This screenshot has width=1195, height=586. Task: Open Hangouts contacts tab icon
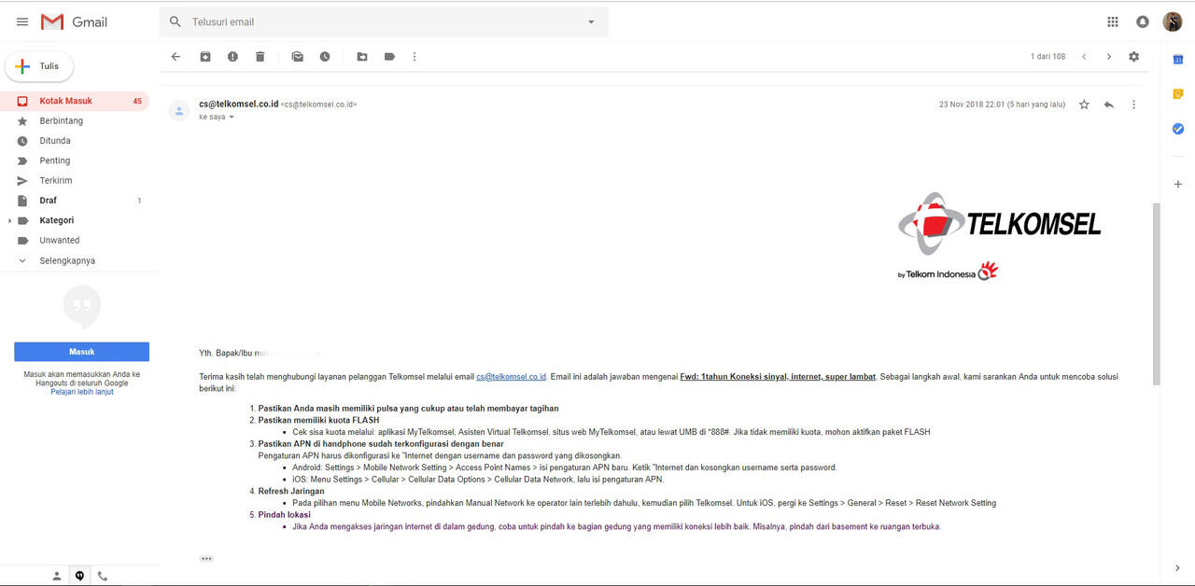[57, 577]
